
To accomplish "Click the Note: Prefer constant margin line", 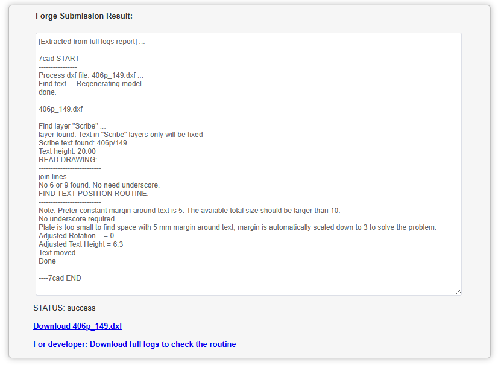I will point(189,211).
